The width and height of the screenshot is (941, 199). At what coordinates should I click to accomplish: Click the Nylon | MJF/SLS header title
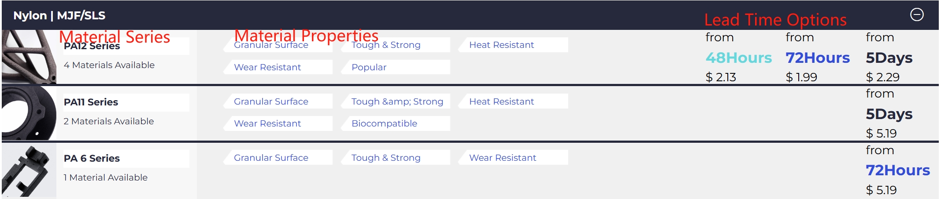point(59,15)
